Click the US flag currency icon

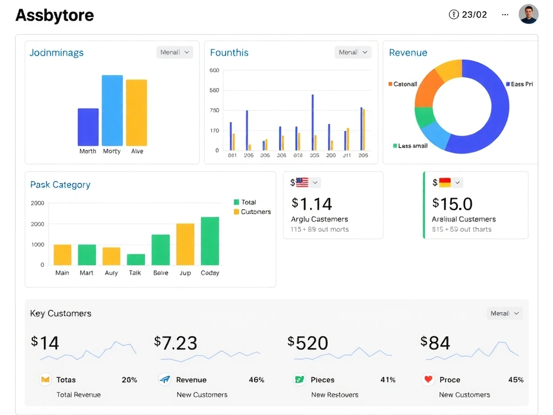coord(303,182)
